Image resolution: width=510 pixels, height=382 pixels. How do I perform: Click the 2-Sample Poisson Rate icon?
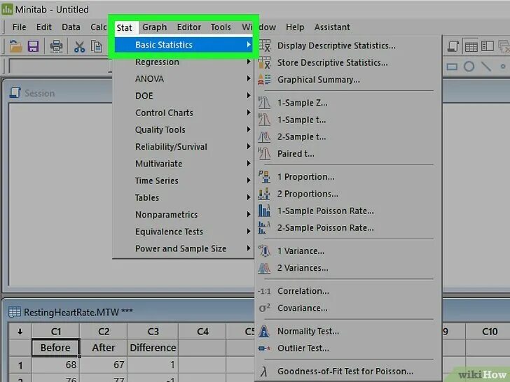pyautogui.click(x=264, y=227)
